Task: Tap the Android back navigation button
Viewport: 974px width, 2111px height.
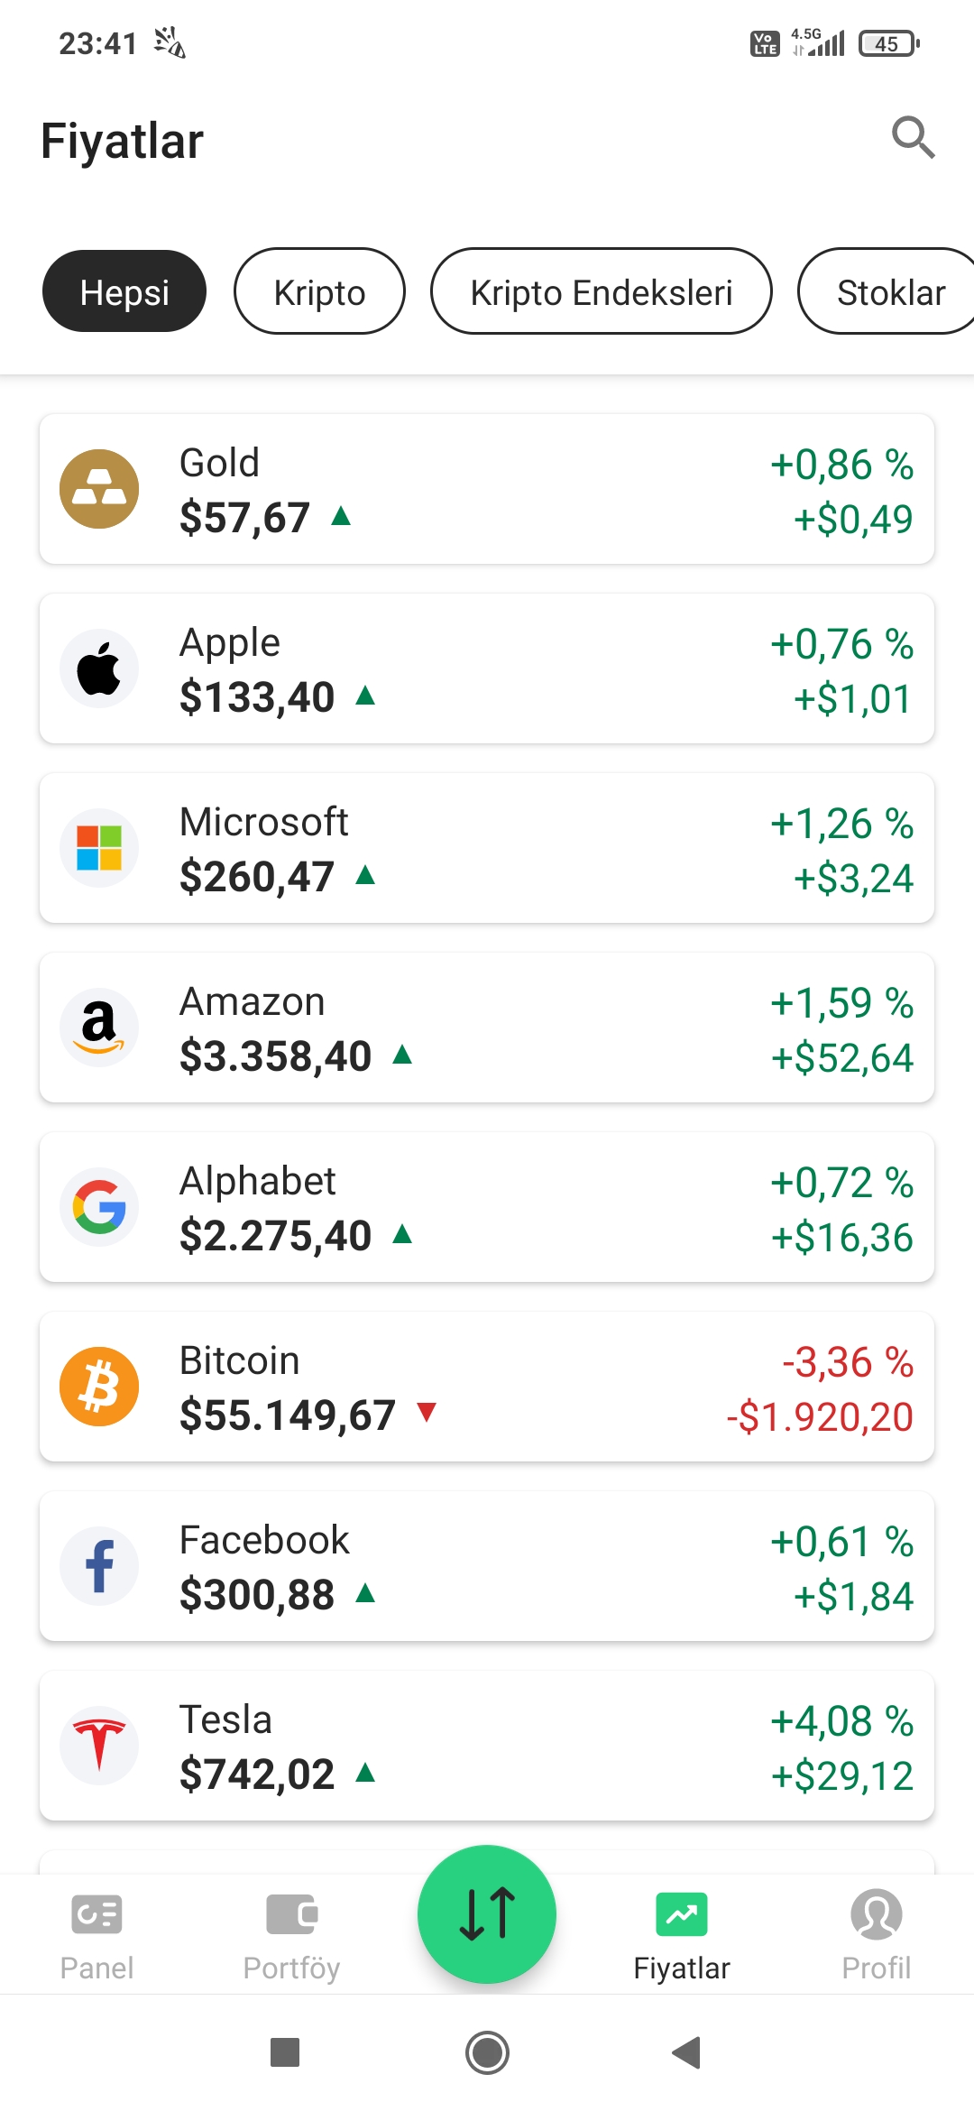Action: (686, 2052)
